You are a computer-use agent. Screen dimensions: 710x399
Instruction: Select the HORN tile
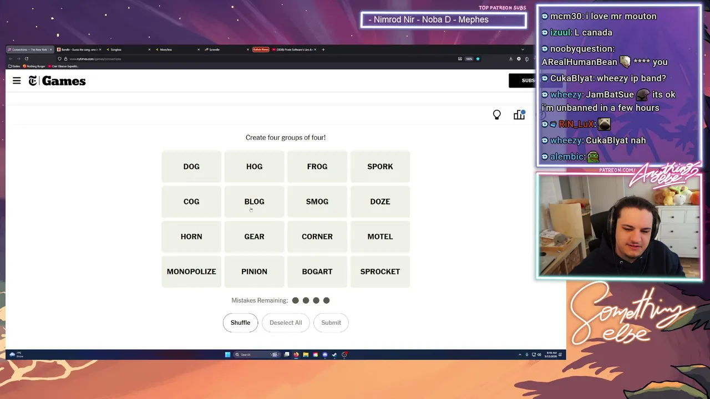coord(191,237)
